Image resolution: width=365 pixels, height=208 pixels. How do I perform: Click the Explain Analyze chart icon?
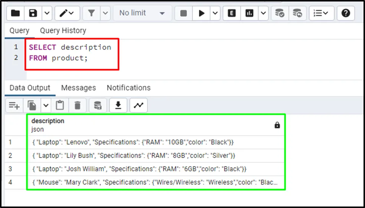(250, 13)
